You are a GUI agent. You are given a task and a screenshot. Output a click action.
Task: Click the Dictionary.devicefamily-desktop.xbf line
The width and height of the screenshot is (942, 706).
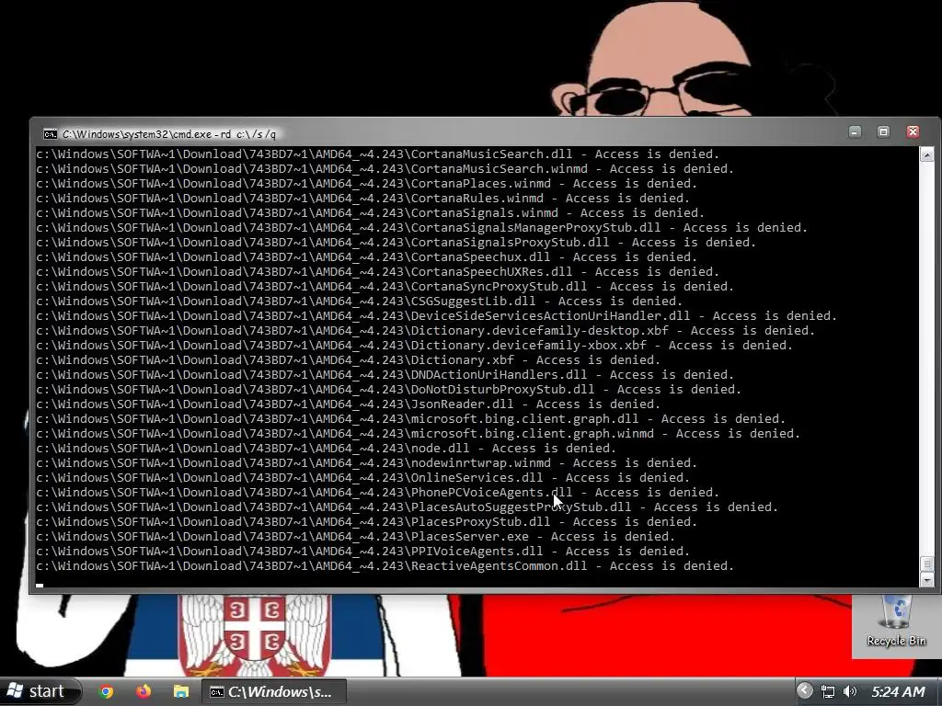[425, 331]
